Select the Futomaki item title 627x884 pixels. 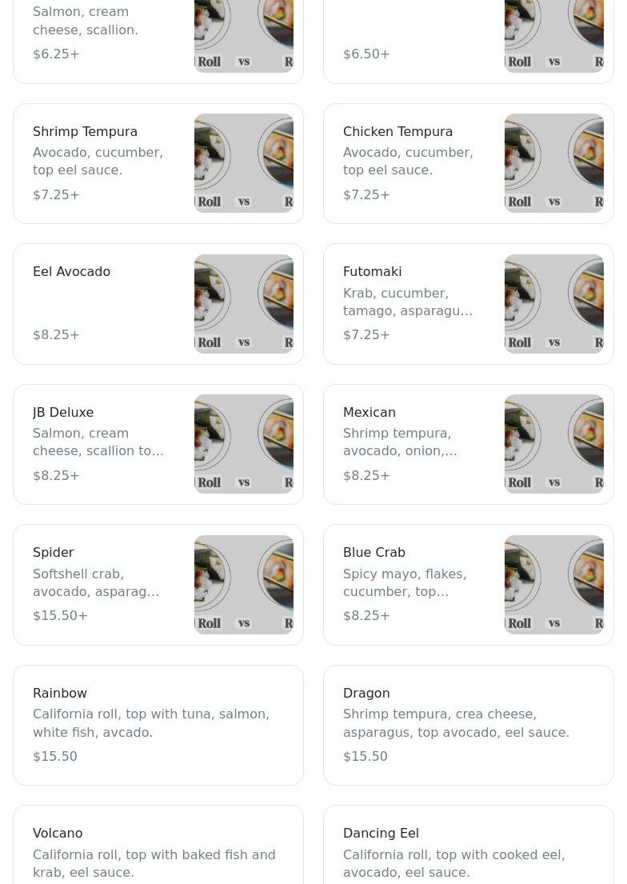(x=372, y=272)
